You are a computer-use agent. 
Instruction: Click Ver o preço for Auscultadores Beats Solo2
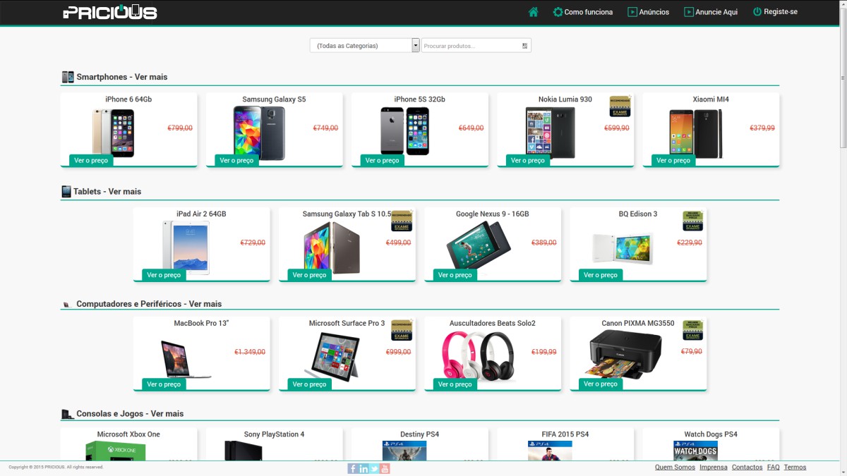455,384
